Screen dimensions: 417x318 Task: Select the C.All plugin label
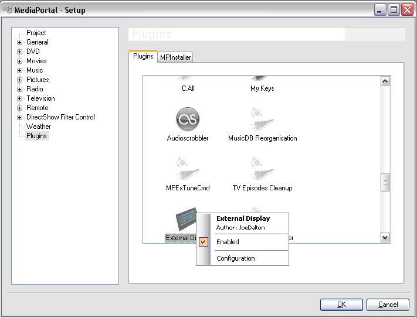[x=188, y=88]
